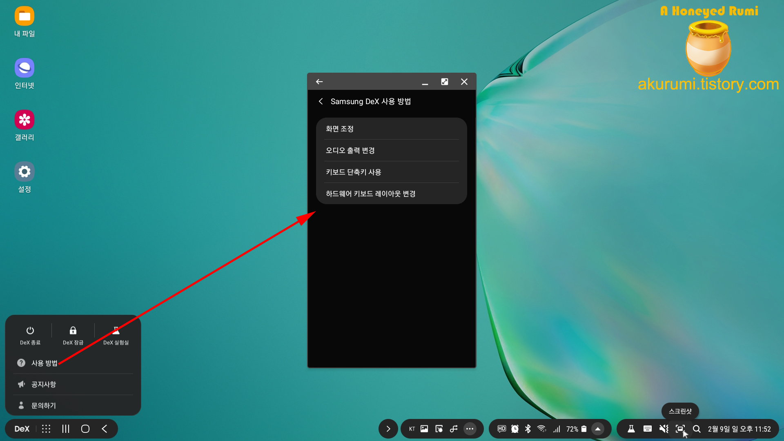This screenshot has height=441, width=784.
Task: Expand the notification tray right chevron
Action: point(388,429)
